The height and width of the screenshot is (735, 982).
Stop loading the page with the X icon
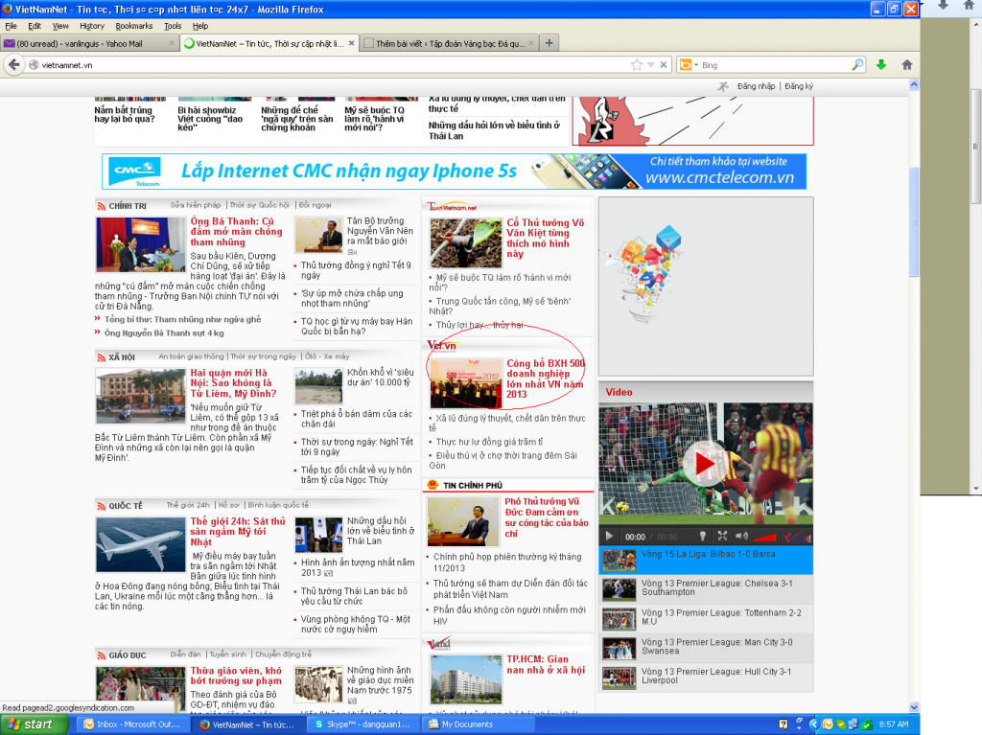coord(664,65)
